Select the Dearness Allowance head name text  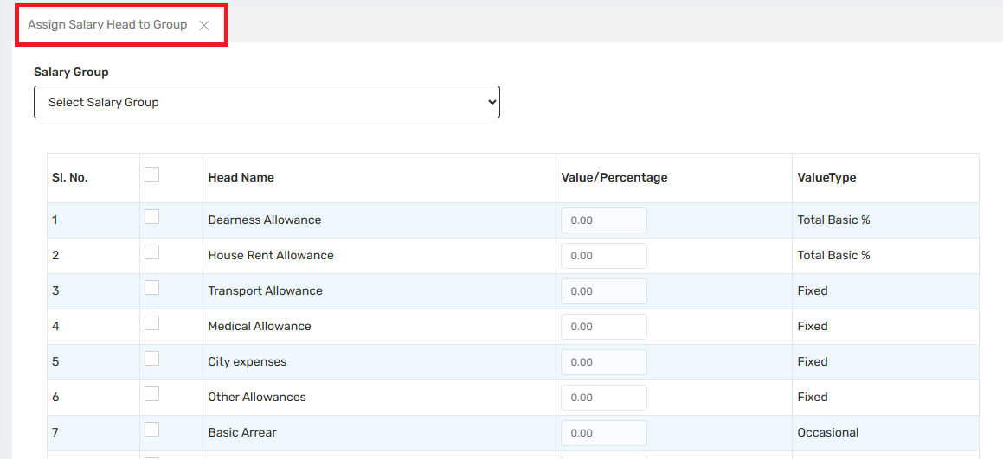pyautogui.click(x=264, y=220)
